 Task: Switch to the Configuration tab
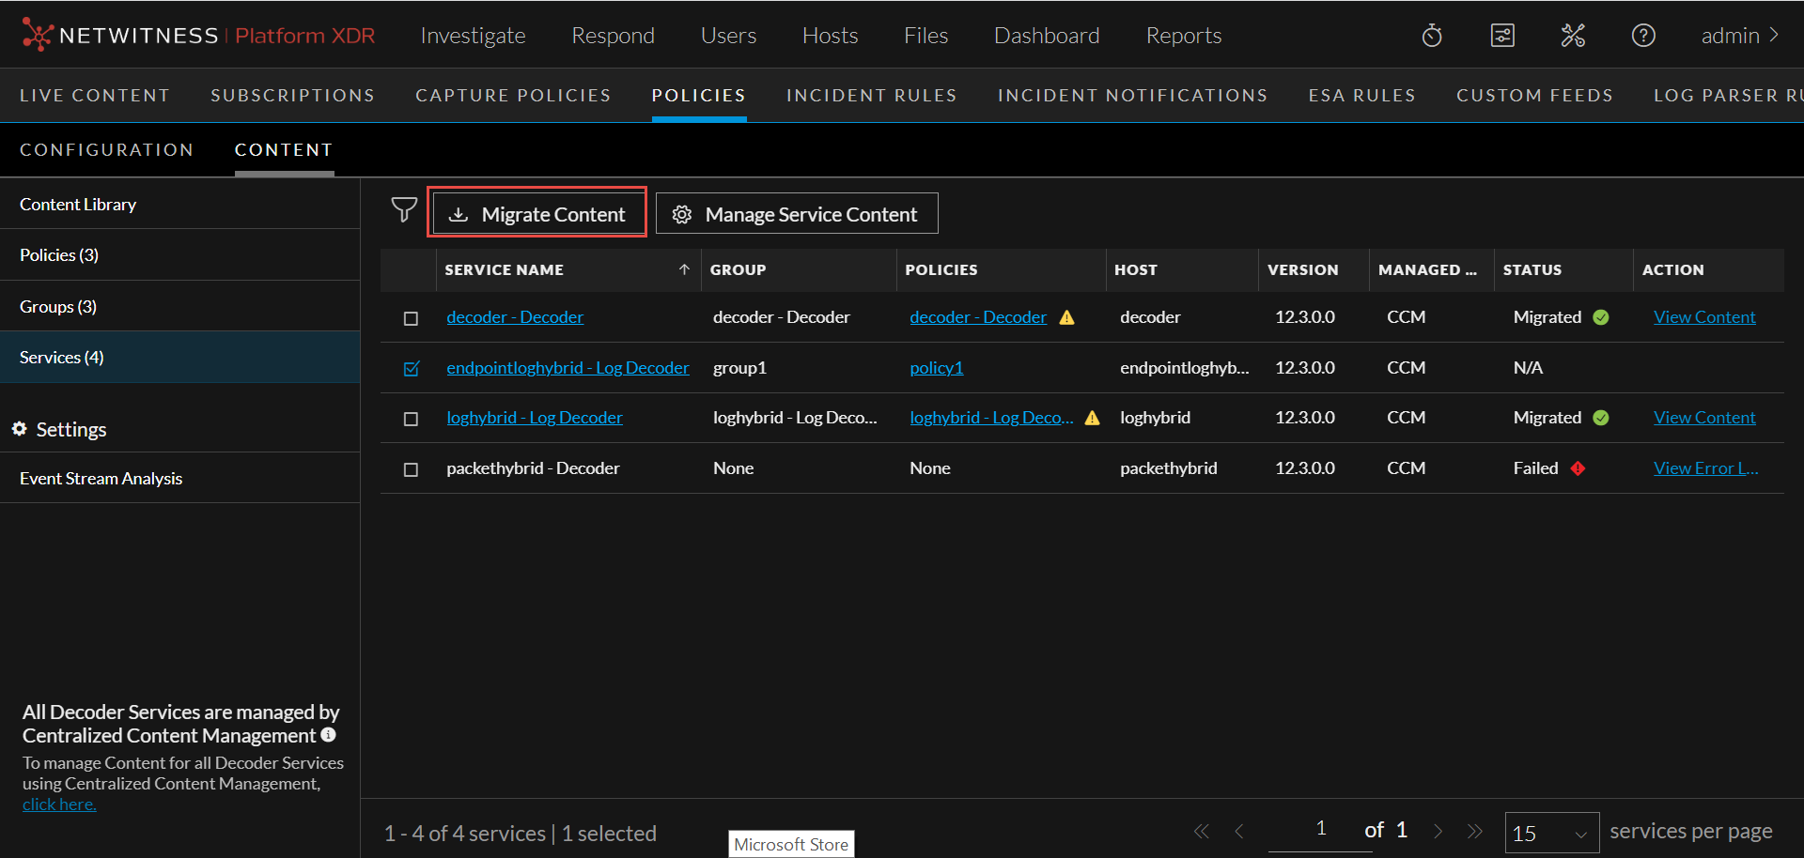coord(106,150)
